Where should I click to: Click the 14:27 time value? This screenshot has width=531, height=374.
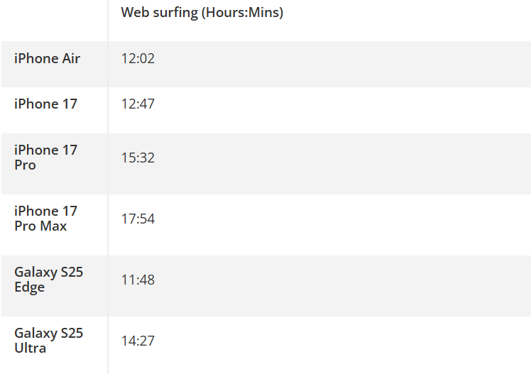(138, 341)
